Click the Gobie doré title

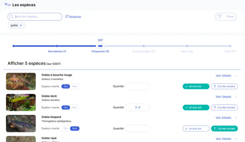pos(49,96)
